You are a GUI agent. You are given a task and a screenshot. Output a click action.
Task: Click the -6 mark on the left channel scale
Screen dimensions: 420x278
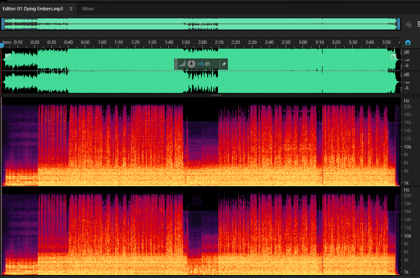click(406, 65)
